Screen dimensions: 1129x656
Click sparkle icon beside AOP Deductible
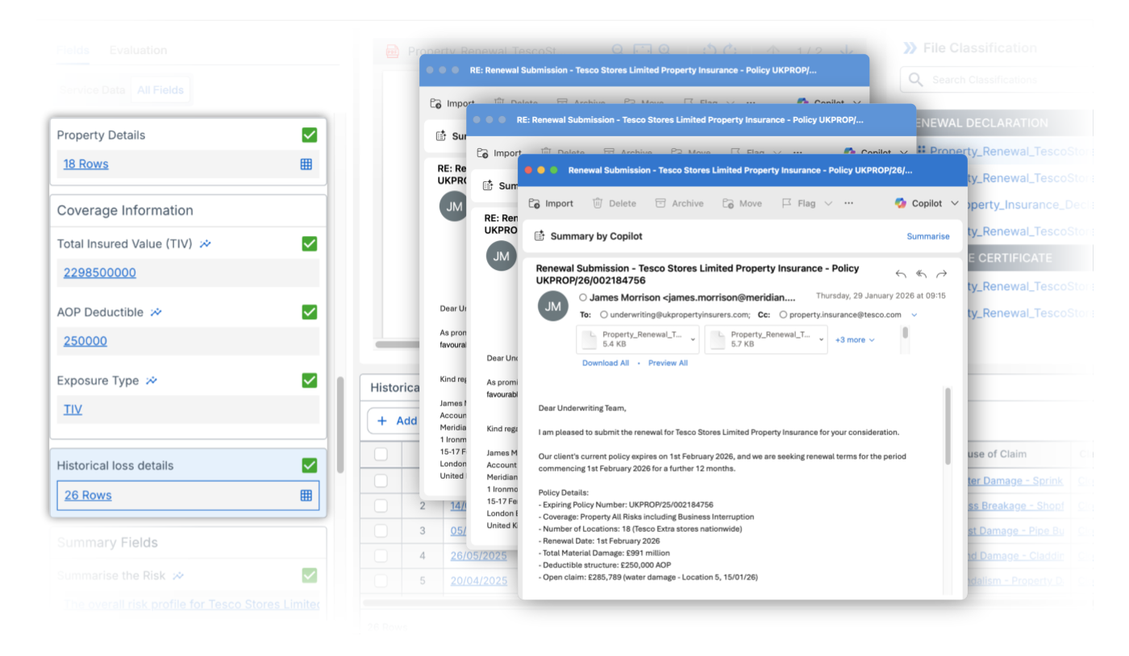(x=156, y=312)
